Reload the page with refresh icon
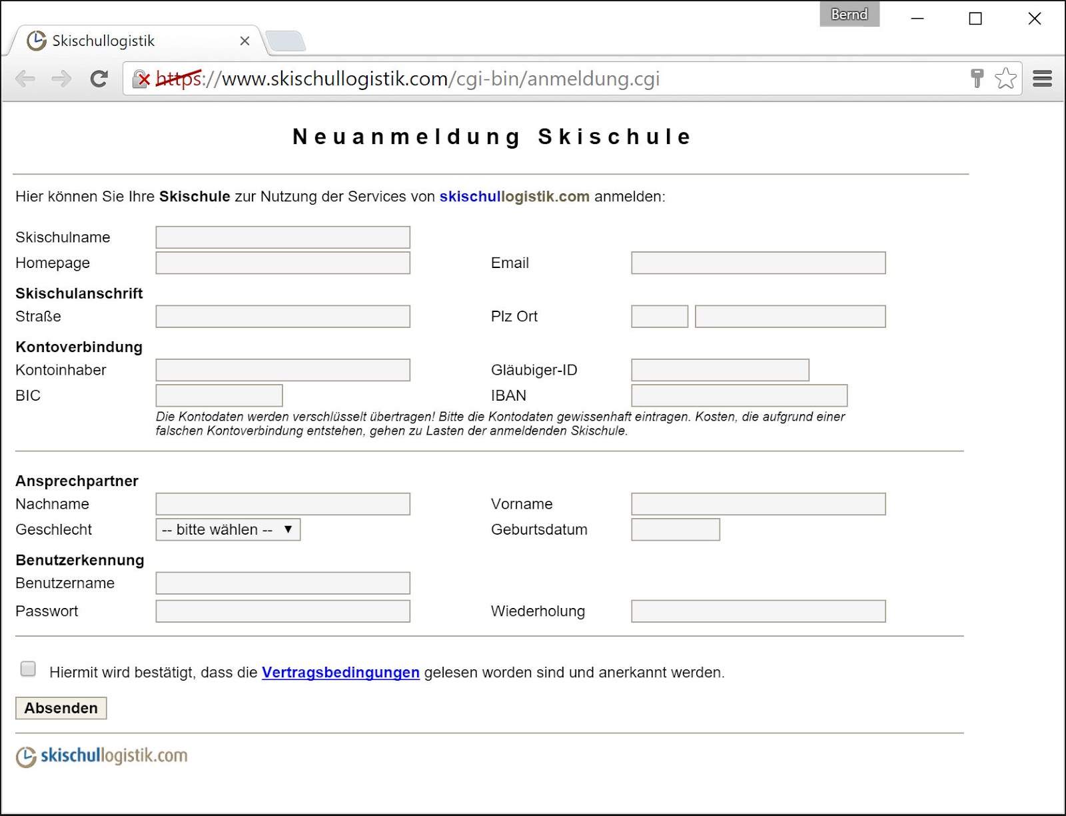Viewport: 1066px width, 816px height. [99, 79]
